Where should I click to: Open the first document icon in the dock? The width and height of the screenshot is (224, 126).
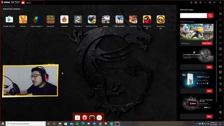pos(77,118)
